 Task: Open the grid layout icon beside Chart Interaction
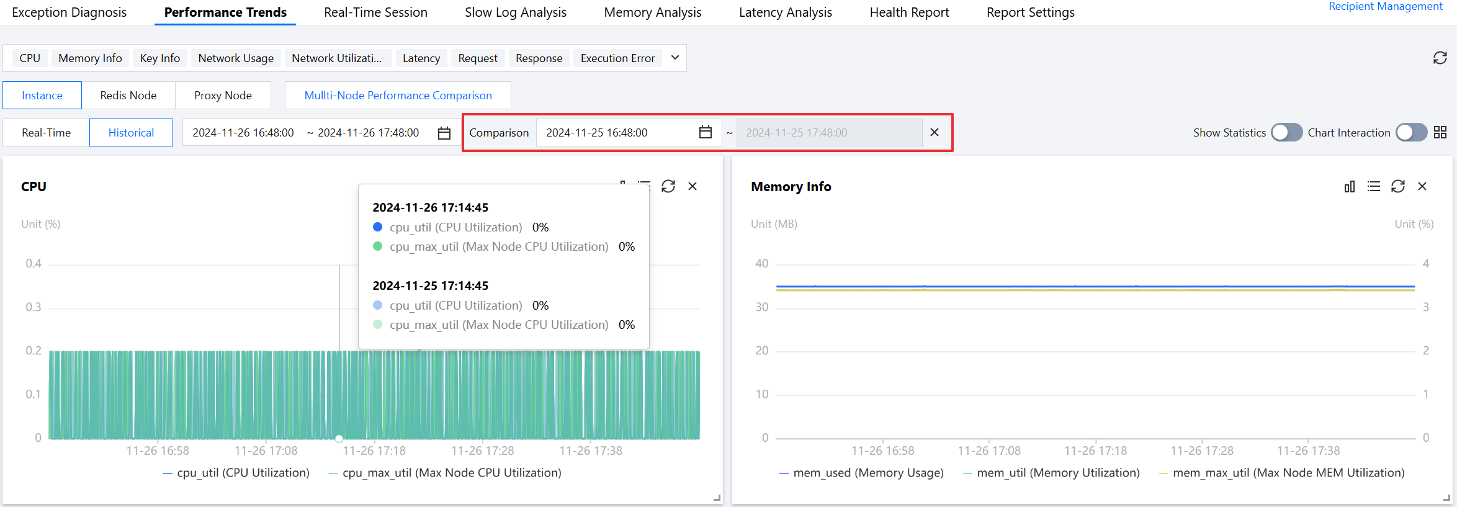[x=1440, y=133]
